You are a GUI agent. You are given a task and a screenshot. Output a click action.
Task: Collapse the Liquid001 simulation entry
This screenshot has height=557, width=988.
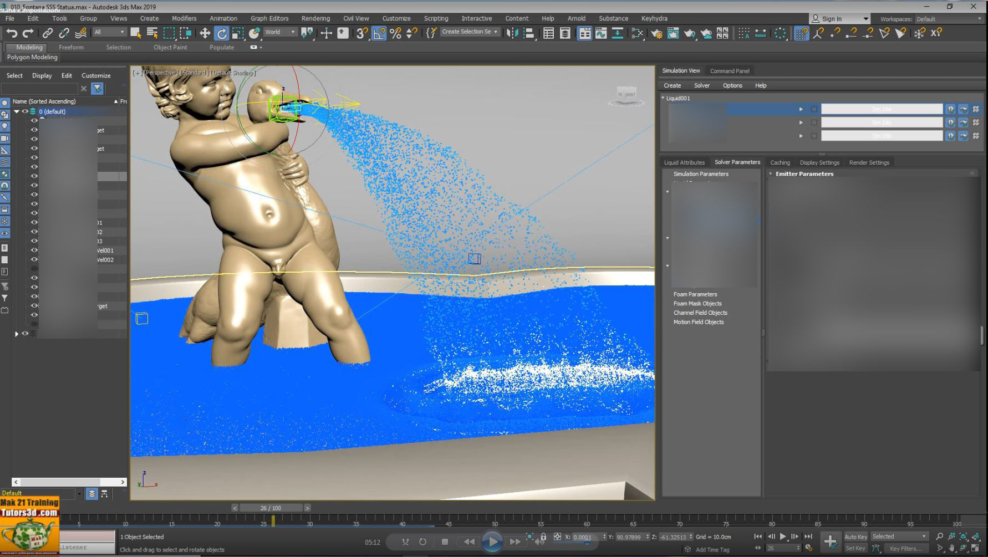[663, 98]
